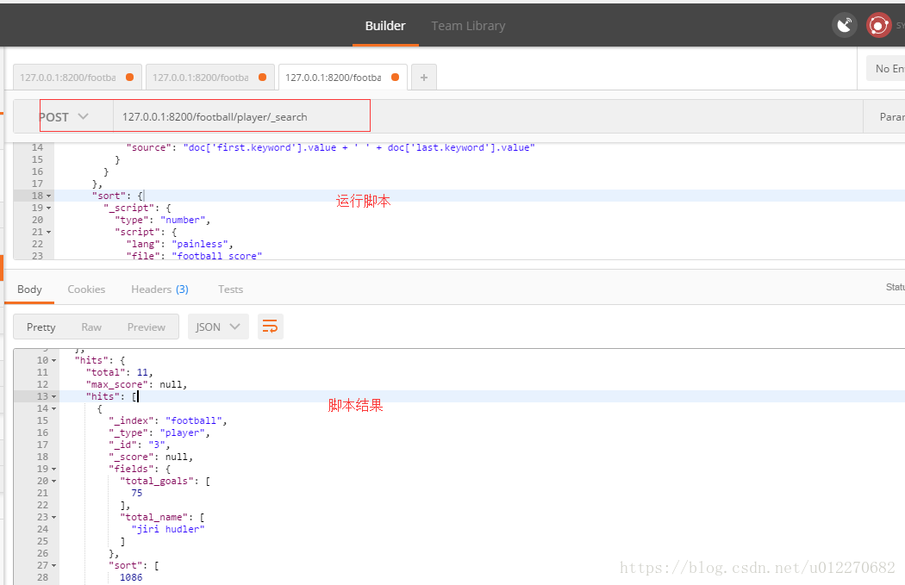Select Raw response view
905x585 pixels.
[91, 327]
